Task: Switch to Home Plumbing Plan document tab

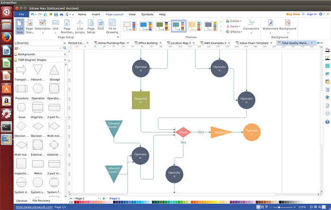Action: (112, 43)
